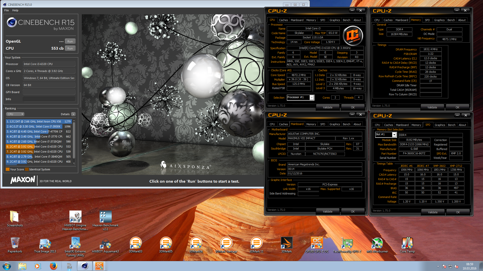
Task: Click Validate in top-left CPU-Z window
Action: 328,107
